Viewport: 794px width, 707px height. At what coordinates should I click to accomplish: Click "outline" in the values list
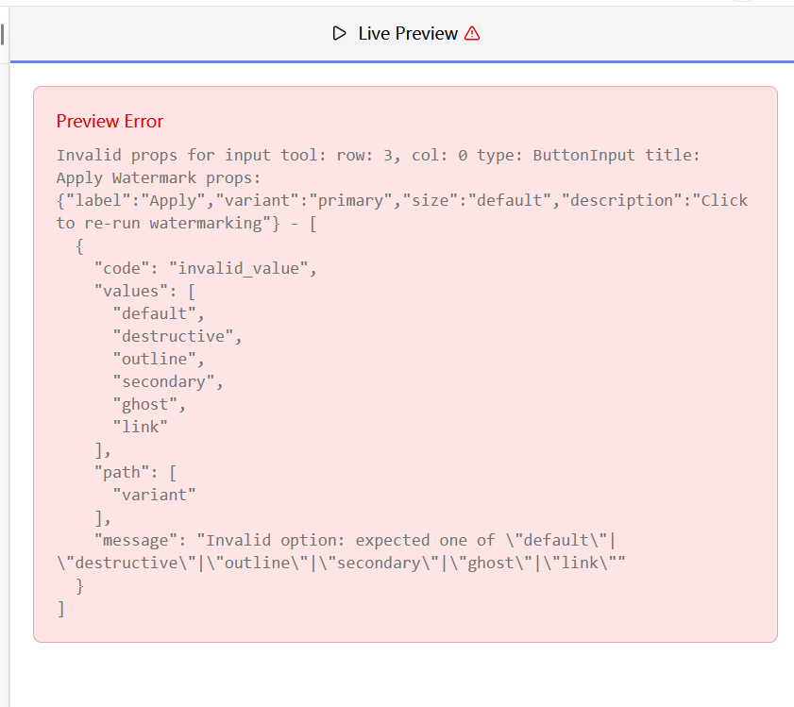[x=158, y=359]
